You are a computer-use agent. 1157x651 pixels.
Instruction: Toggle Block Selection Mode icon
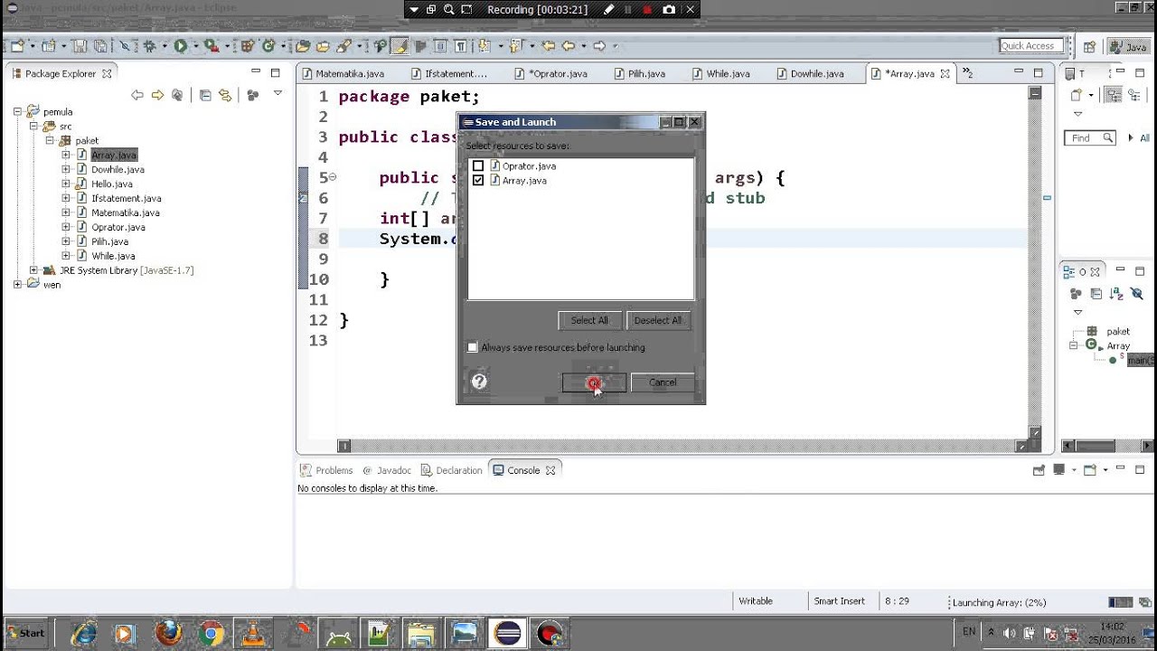click(440, 45)
